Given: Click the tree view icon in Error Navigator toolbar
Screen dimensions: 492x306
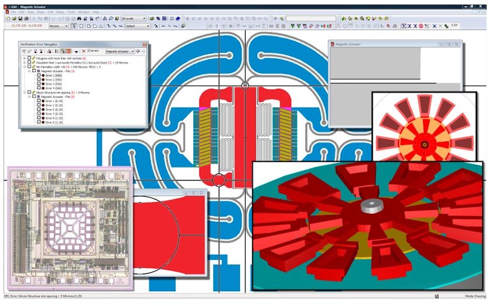Looking at the screenshot, I should point(57,51).
